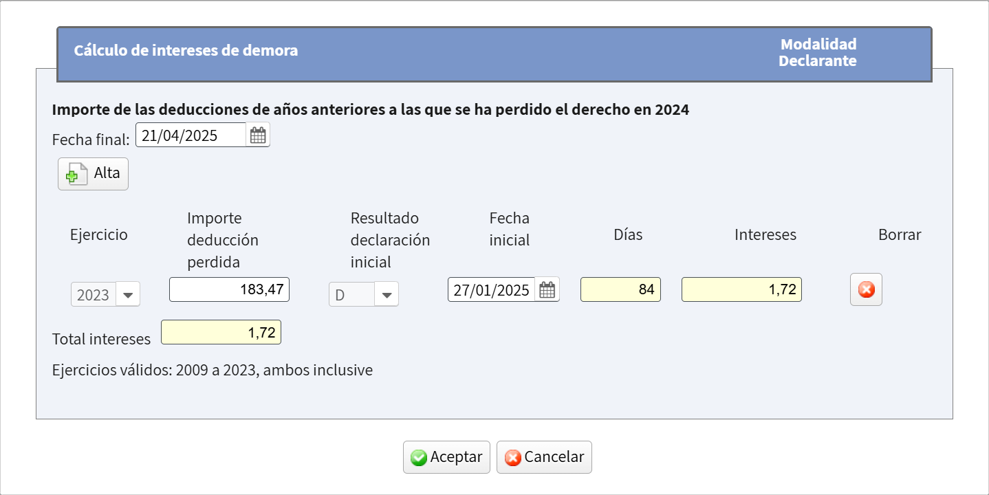
Task: Click the Intereses field showing 1,72
Action: (741, 289)
